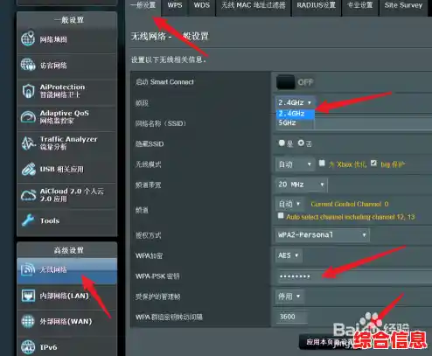The image size is (432, 356).
Task: Open the 频道带宽 20 MHz dropdown
Action: click(302, 185)
